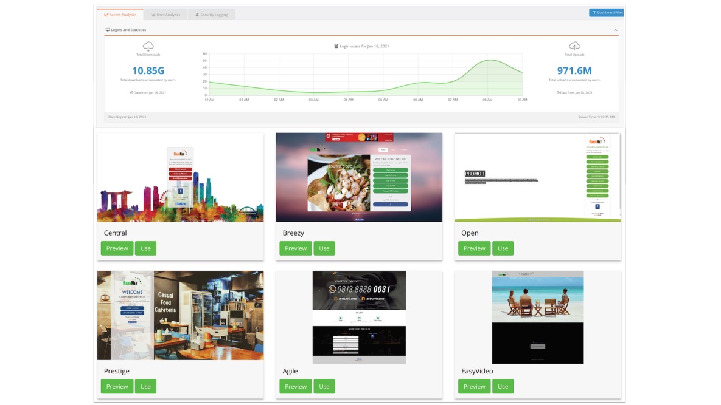
Task: Click the Central template thumbnail
Action: 180,177
